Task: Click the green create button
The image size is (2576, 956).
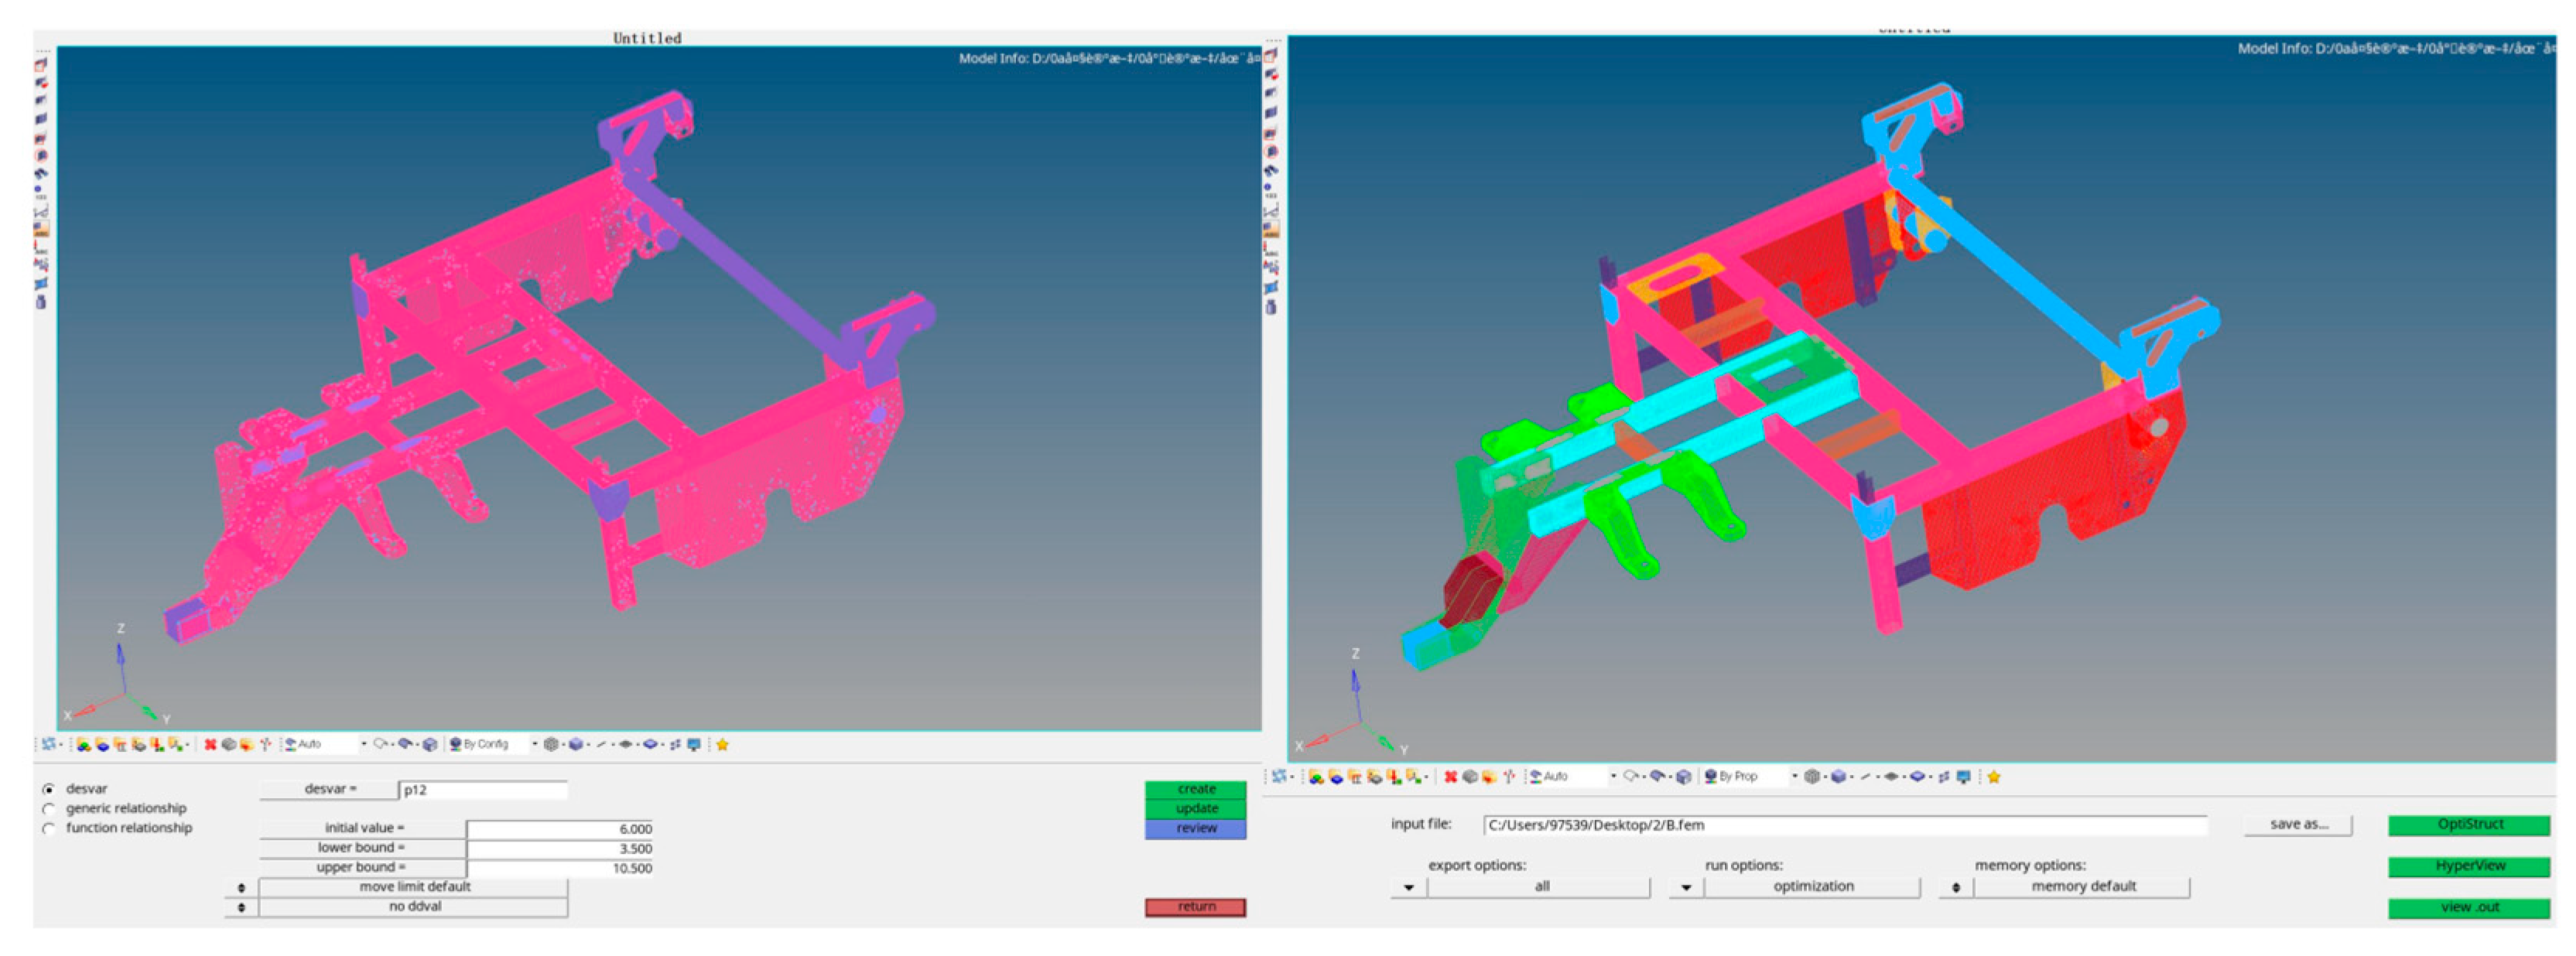Action: [1195, 789]
